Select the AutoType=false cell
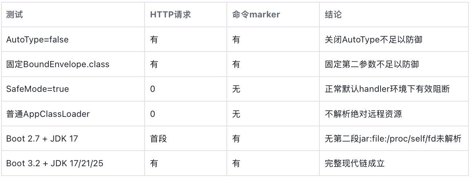 tap(73, 40)
